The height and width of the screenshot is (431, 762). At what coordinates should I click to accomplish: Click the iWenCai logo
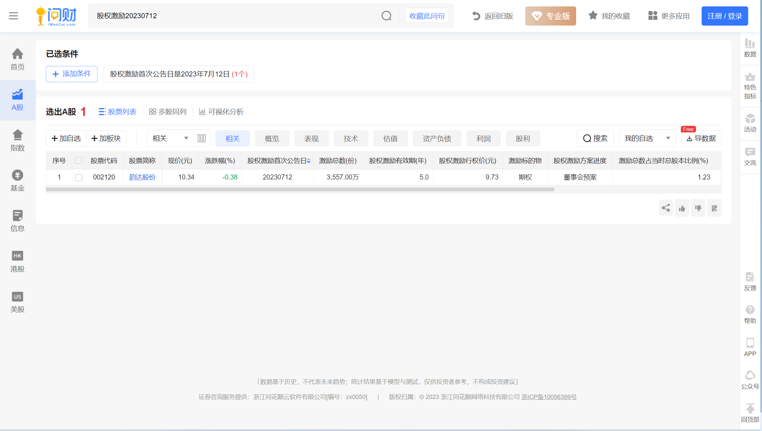point(56,16)
